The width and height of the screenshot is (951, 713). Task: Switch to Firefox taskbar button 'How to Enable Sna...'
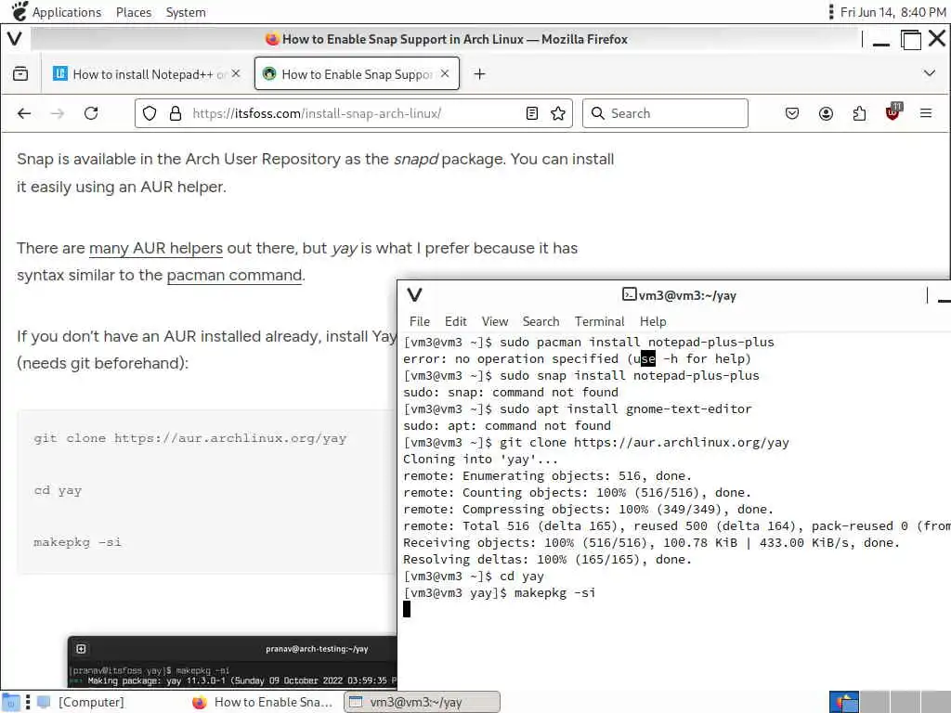click(263, 702)
